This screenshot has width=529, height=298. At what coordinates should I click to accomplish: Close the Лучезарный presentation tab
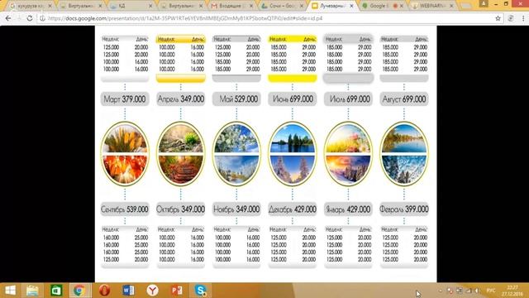351,6
